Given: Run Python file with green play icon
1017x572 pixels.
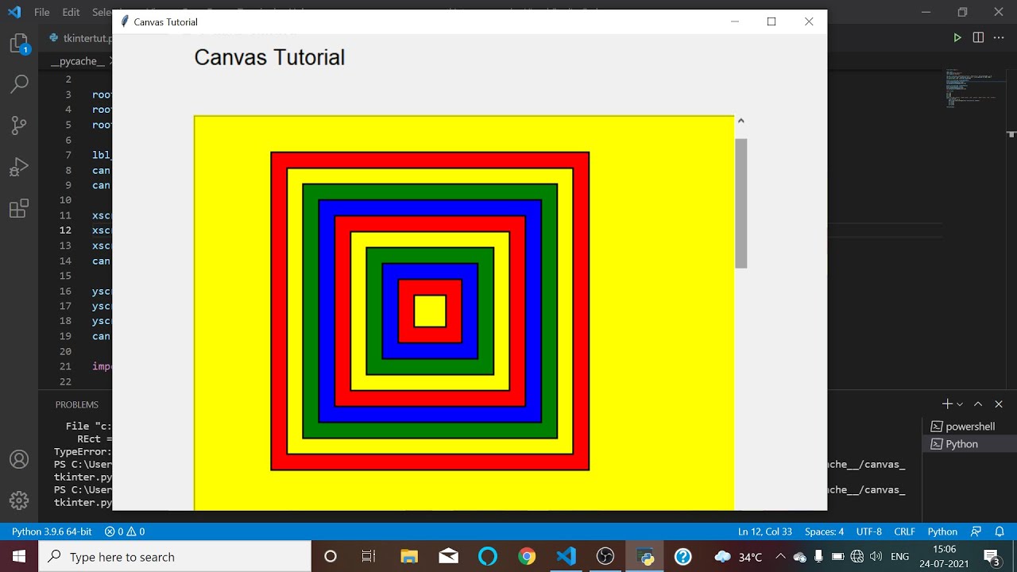Looking at the screenshot, I should [x=957, y=37].
